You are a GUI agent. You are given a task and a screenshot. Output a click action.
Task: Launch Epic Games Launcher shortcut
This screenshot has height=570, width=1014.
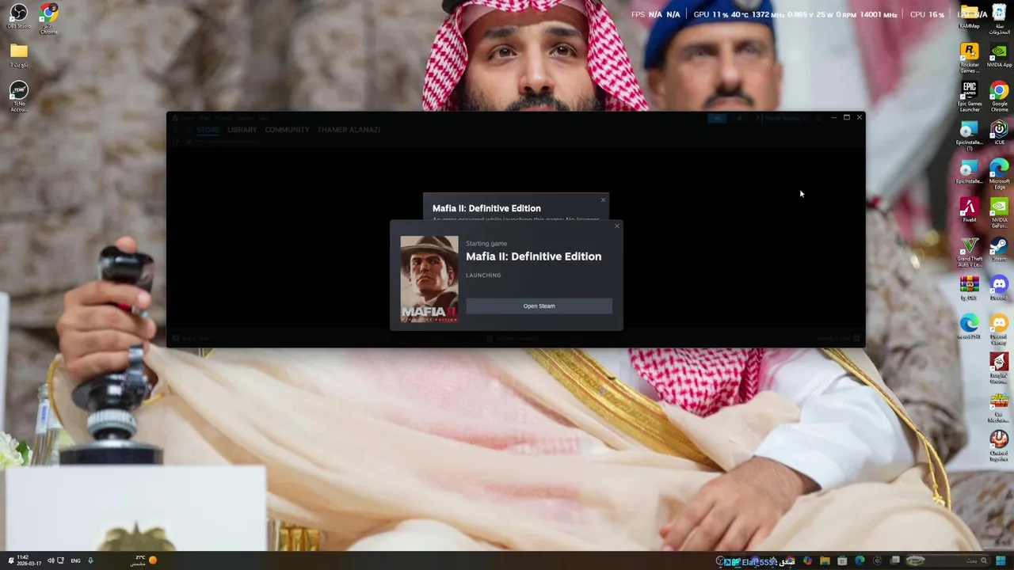(970, 97)
